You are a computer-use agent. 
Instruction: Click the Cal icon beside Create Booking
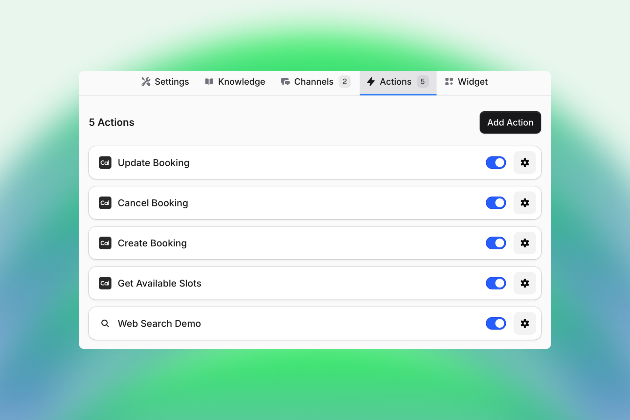point(105,243)
